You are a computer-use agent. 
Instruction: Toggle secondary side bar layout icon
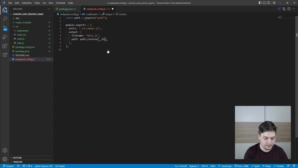point(268,3)
